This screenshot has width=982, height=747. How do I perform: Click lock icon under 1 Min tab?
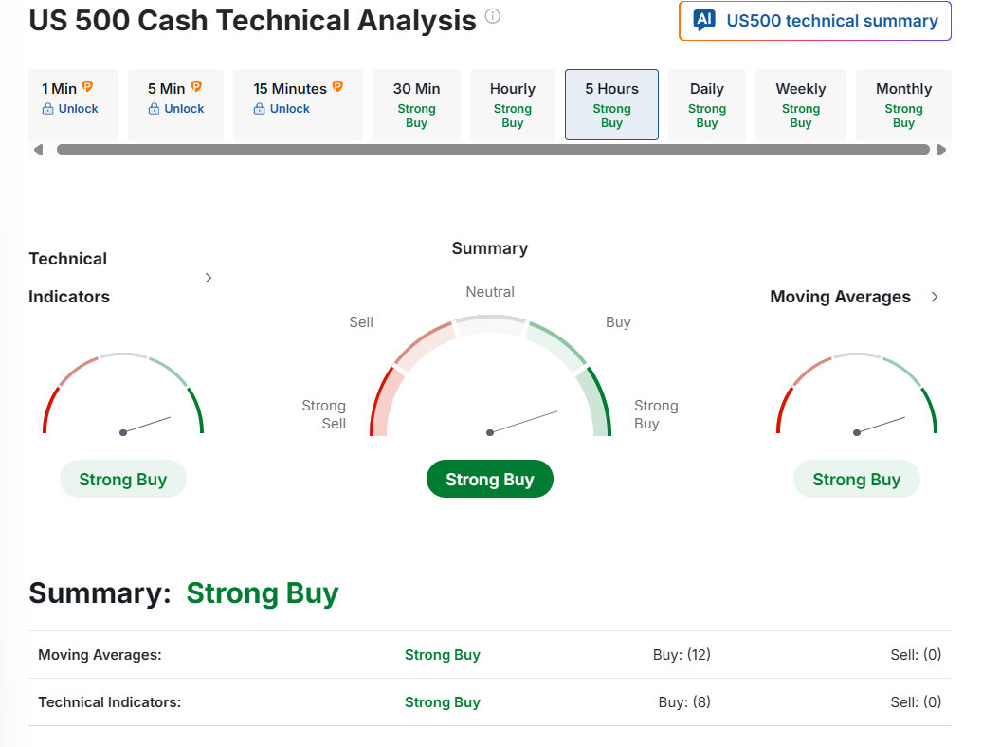click(x=47, y=109)
